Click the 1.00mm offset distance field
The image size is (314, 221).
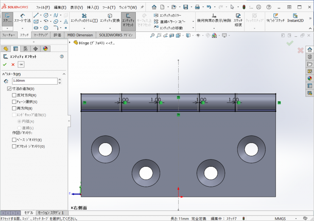coord(34,81)
